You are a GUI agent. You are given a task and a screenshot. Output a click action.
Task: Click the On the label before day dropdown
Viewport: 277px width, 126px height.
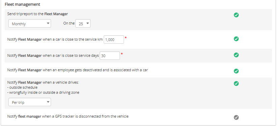coord(69,24)
